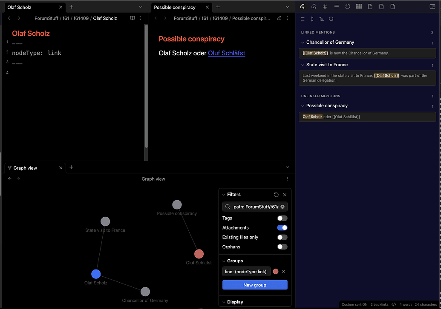Turn on the Orphans toggle

282,247
